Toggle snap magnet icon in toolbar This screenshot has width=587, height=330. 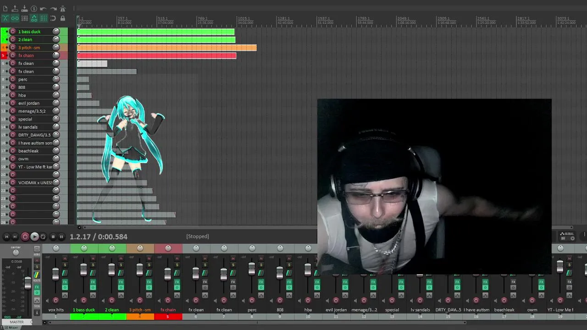point(53,18)
